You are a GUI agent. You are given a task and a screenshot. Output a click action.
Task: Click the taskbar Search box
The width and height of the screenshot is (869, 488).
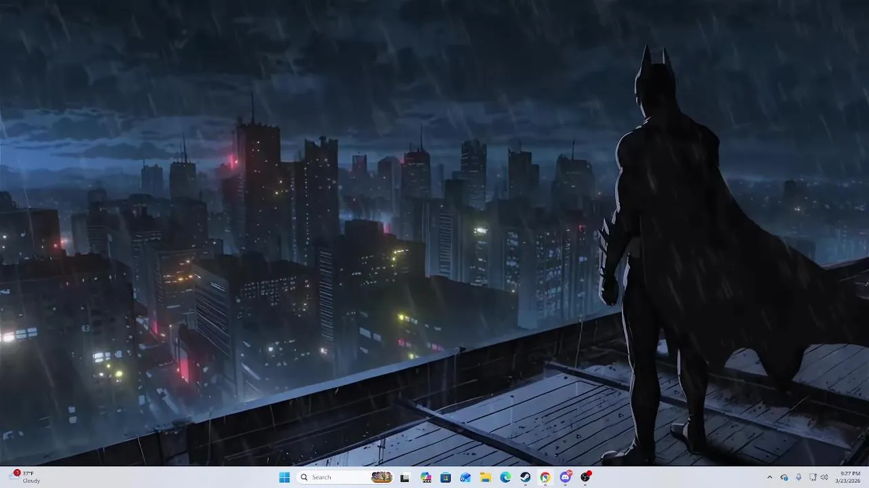[346, 477]
